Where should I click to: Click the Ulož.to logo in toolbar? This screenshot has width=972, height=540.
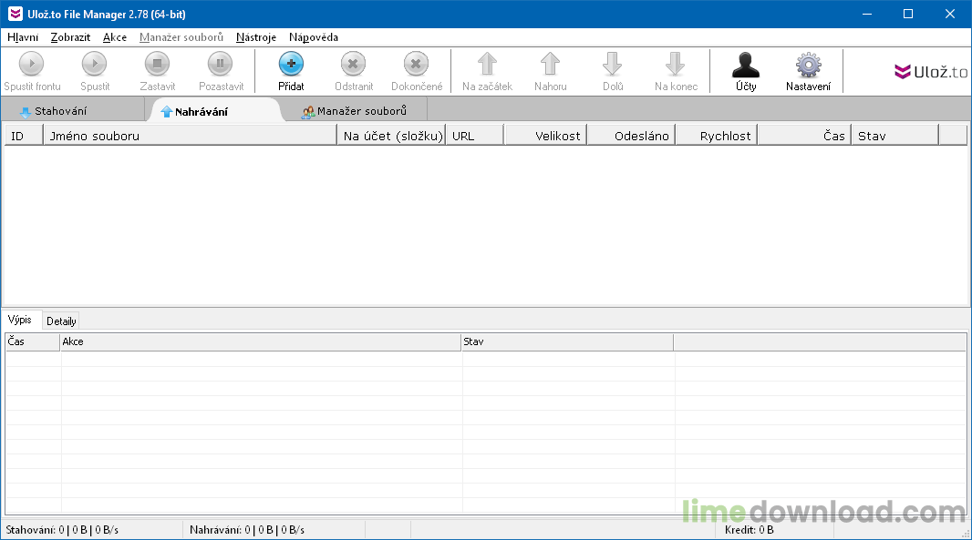click(x=930, y=72)
